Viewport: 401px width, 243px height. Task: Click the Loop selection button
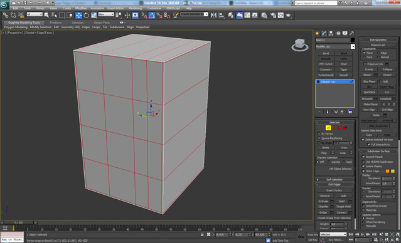click(343, 153)
